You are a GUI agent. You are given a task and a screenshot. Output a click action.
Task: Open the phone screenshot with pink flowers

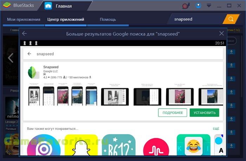(63, 96)
